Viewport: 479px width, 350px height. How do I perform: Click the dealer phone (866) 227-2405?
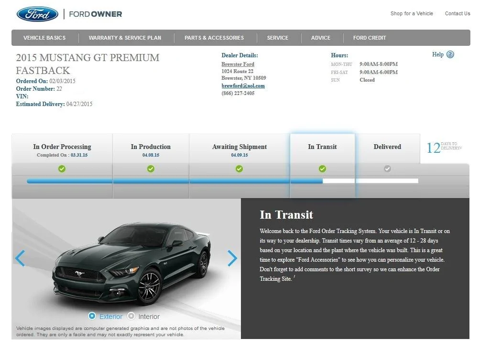(x=238, y=94)
